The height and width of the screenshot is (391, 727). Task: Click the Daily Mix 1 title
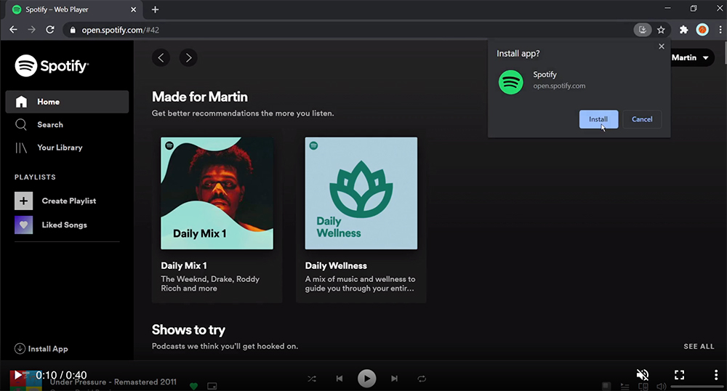click(x=184, y=265)
